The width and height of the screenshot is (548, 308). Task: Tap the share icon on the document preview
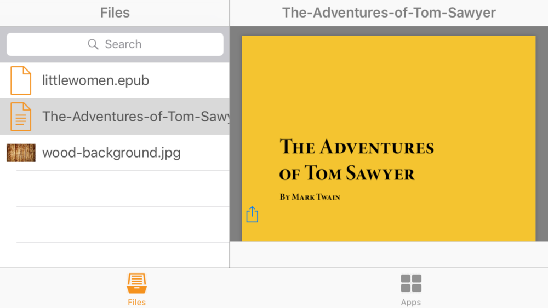click(x=252, y=214)
